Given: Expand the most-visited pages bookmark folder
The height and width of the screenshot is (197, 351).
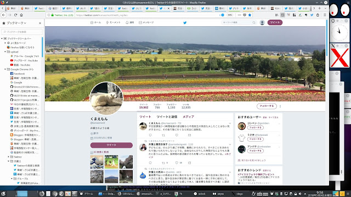Looking at the screenshot, I should pyautogui.click(x=5, y=43).
